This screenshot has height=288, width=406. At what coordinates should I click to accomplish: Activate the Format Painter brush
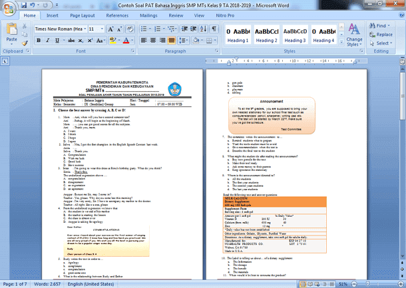pos(25,43)
